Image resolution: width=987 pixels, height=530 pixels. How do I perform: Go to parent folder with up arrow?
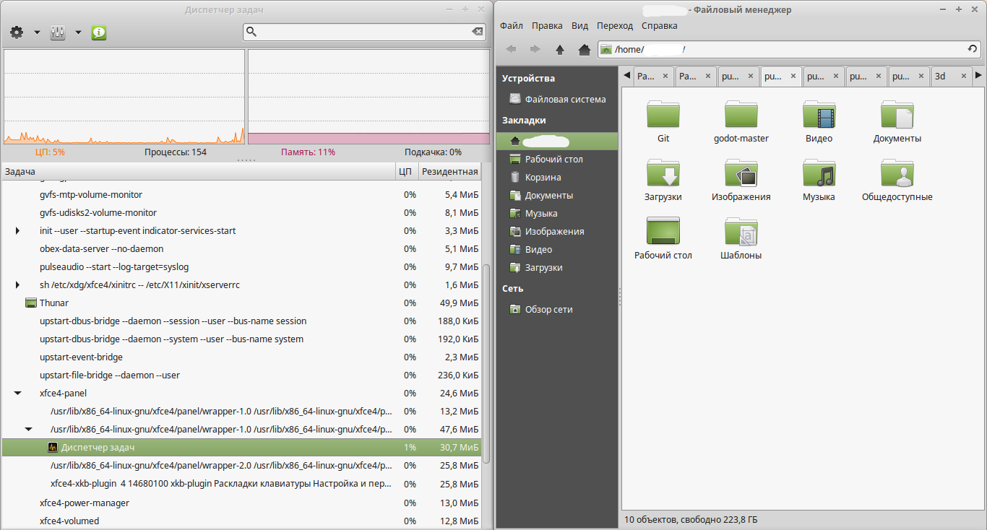(559, 49)
